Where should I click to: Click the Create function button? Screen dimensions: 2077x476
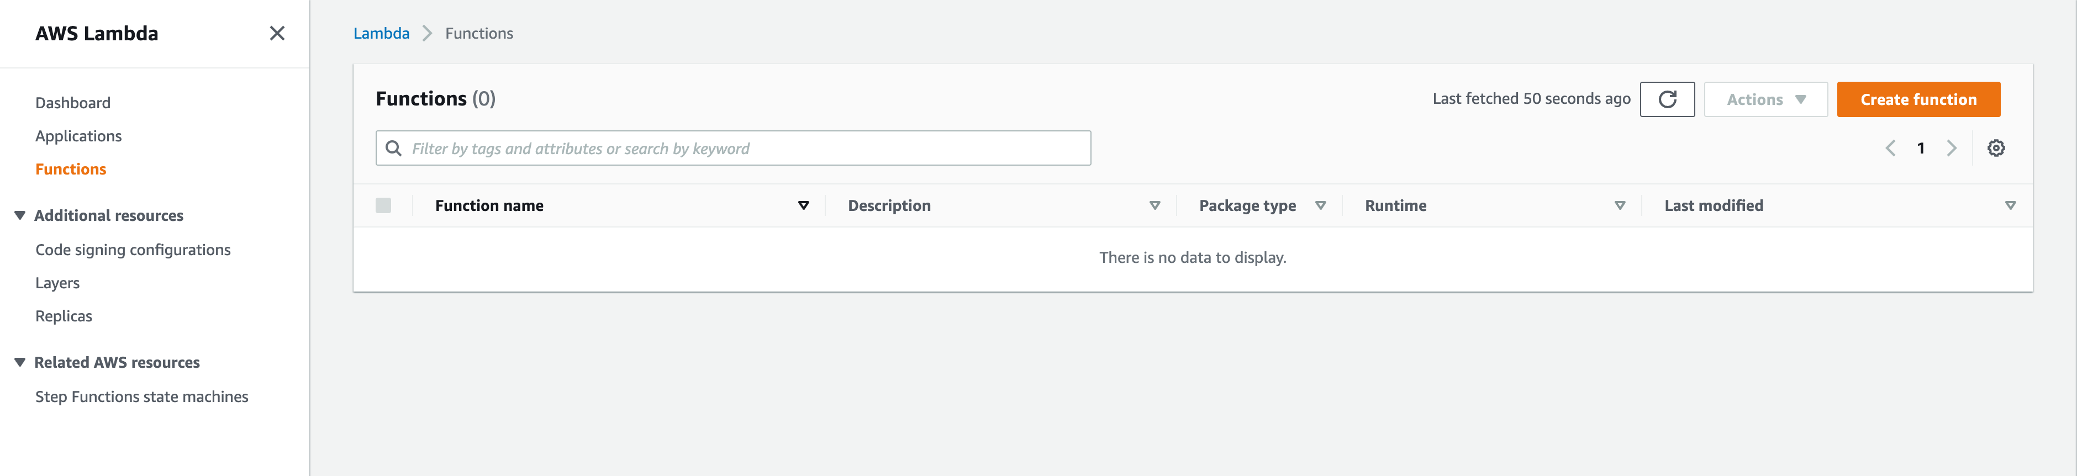(x=1917, y=99)
